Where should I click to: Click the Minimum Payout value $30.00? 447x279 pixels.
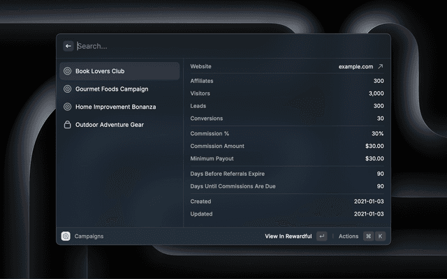click(374, 158)
